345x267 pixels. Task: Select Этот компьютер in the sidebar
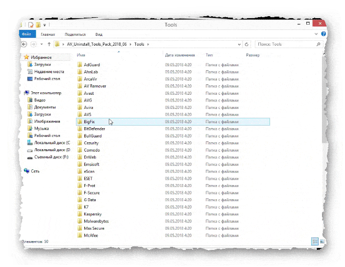pos(46,93)
